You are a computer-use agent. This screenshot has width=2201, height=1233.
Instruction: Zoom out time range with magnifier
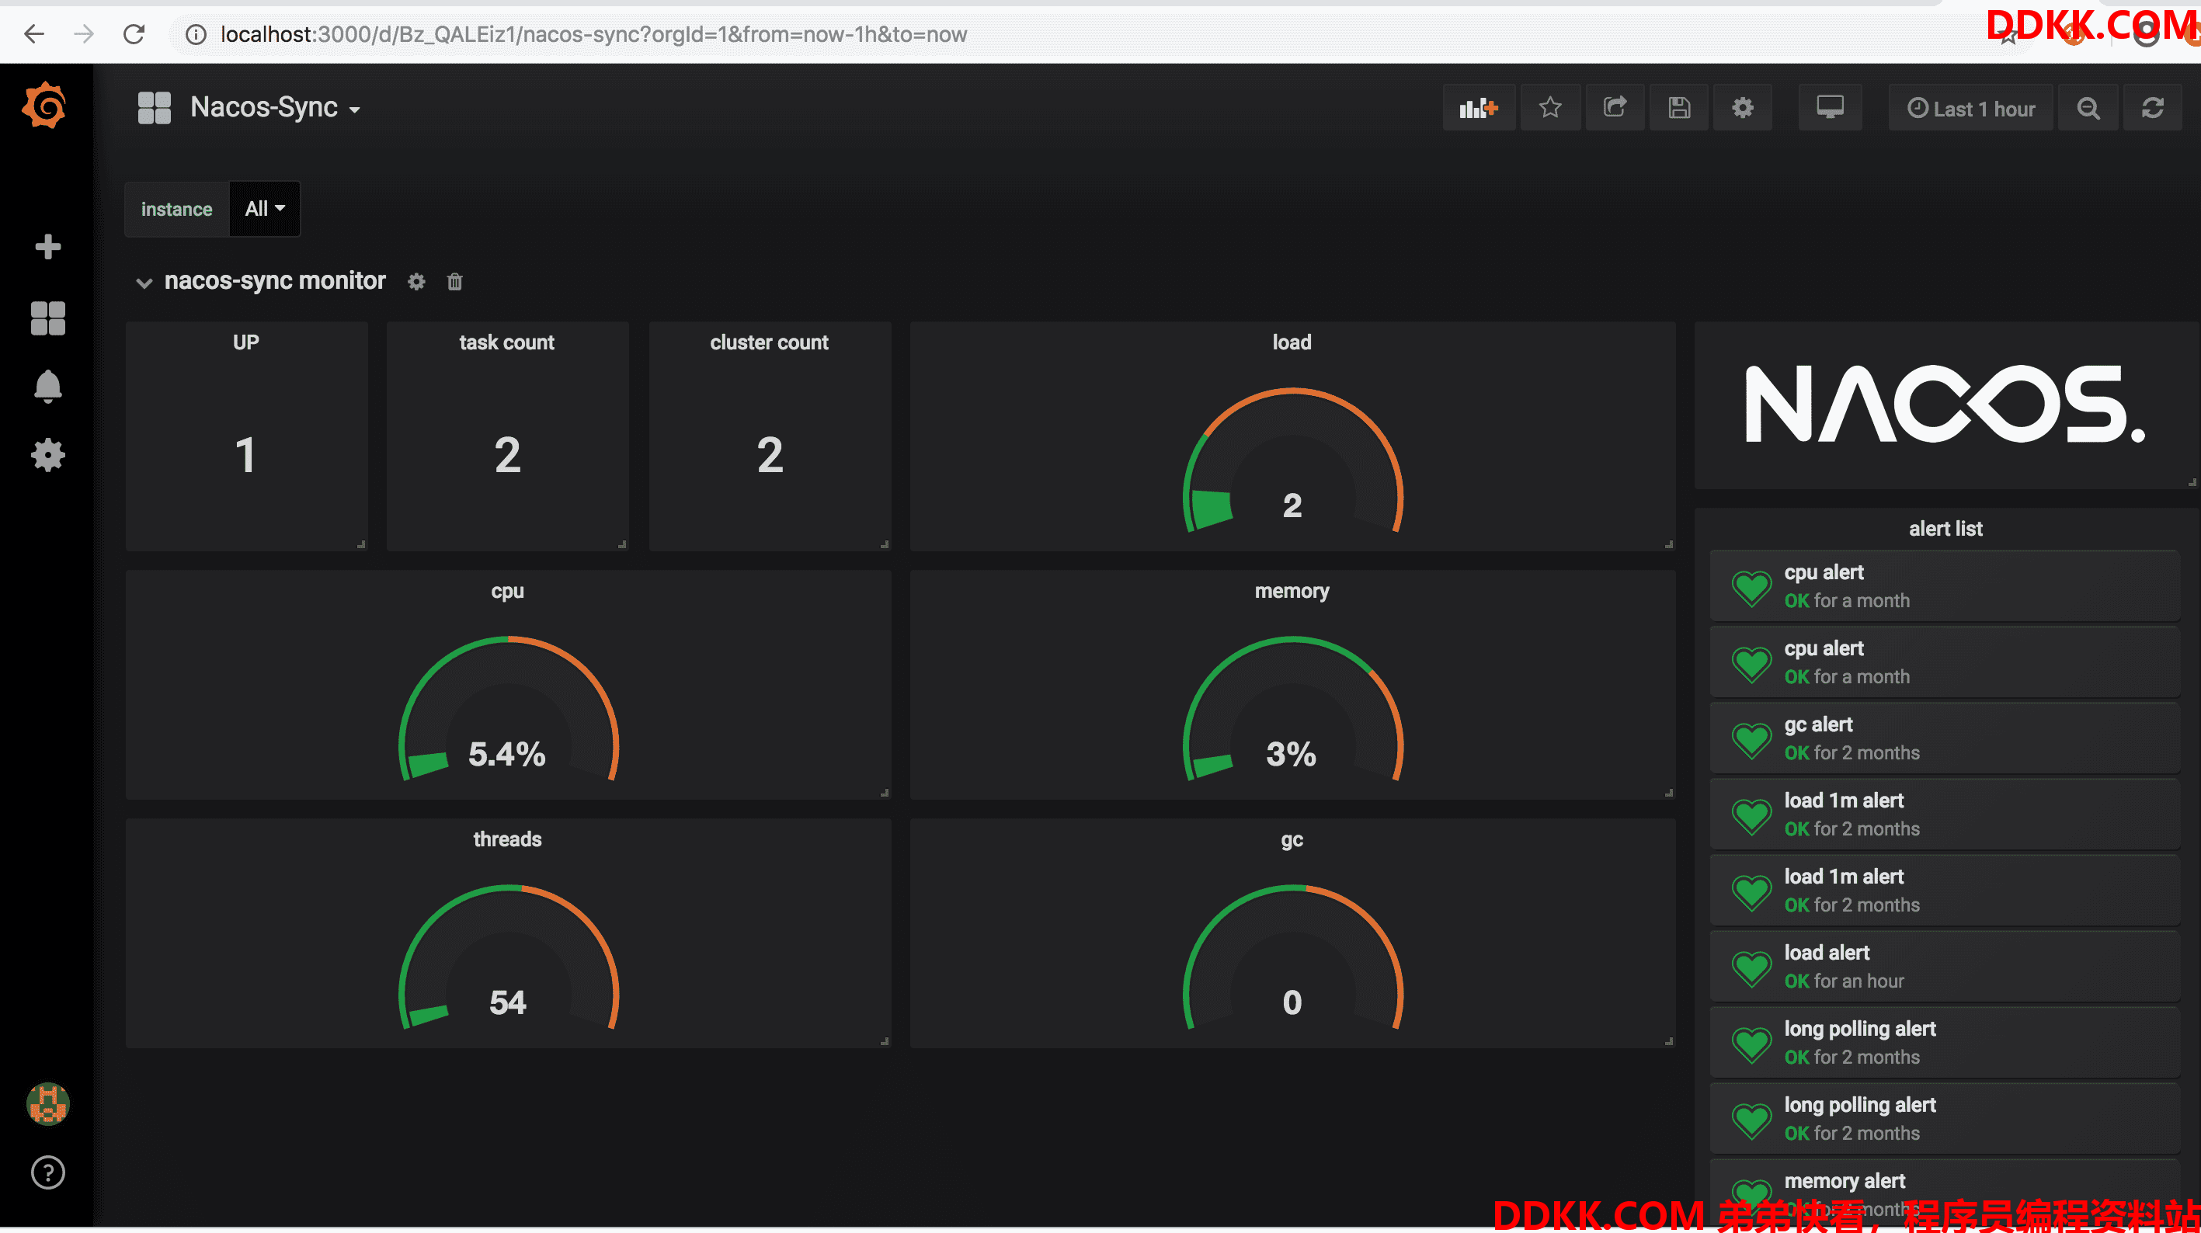pos(2088,108)
